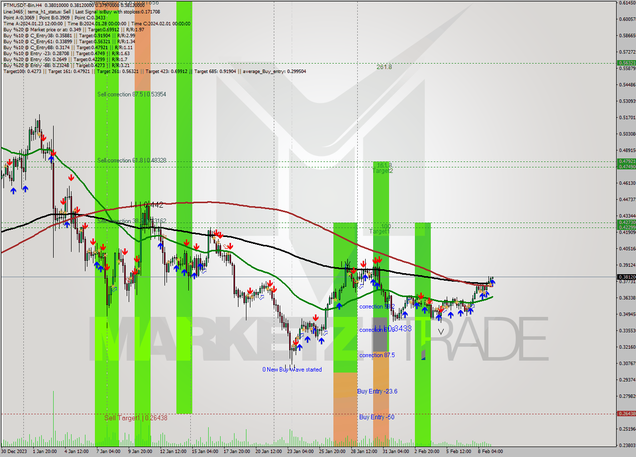Click the '12 Jan 12:00' time axis label
Screen dimensions: 636x457
tap(173, 452)
